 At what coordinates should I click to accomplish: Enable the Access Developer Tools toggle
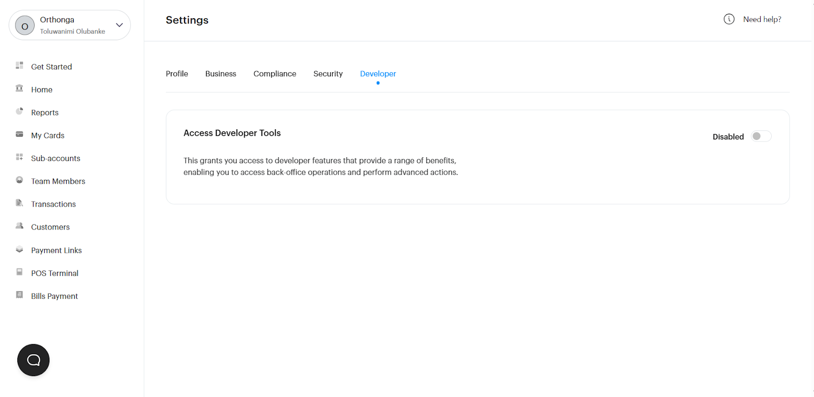[x=761, y=136]
